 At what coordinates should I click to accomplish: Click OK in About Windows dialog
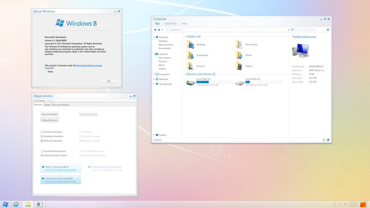click(x=109, y=81)
